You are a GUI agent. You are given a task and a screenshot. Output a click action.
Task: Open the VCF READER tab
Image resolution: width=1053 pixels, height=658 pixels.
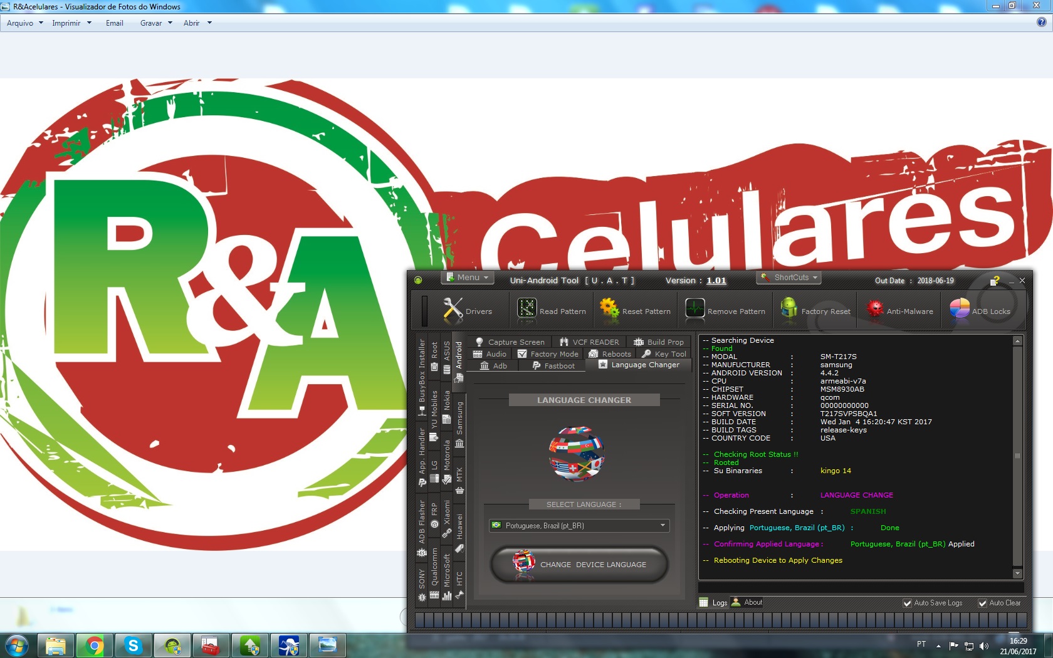[589, 342]
